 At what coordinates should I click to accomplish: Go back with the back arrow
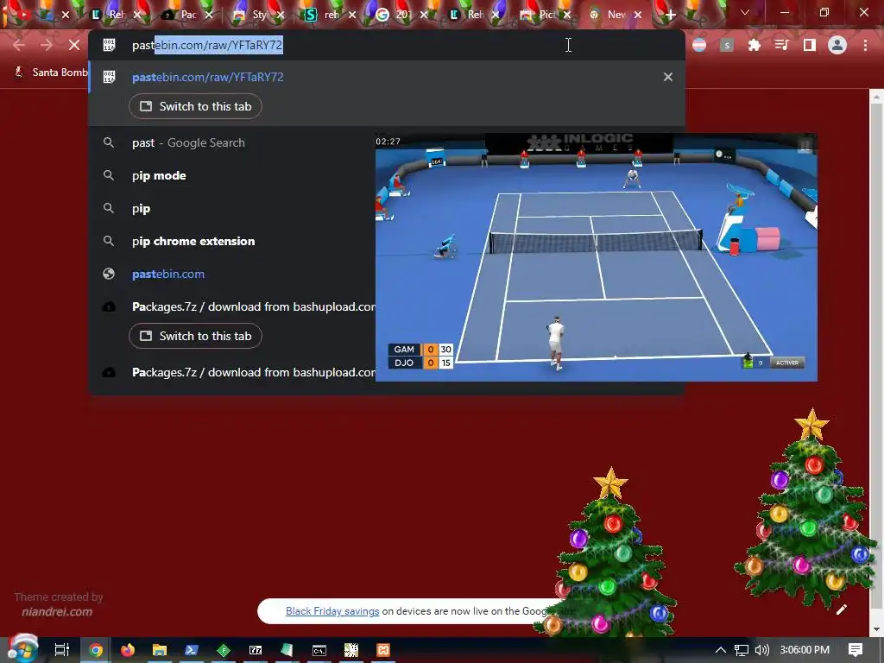click(x=19, y=45)
